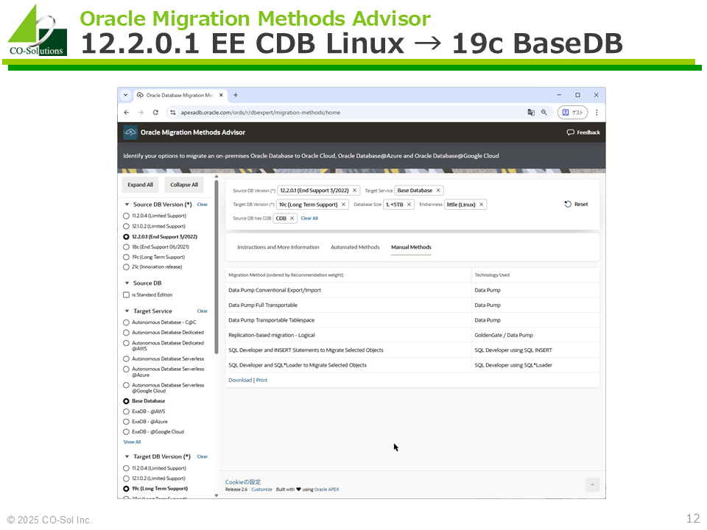
Task: Collapse the Target DB Version section
Action: [127, 456]
